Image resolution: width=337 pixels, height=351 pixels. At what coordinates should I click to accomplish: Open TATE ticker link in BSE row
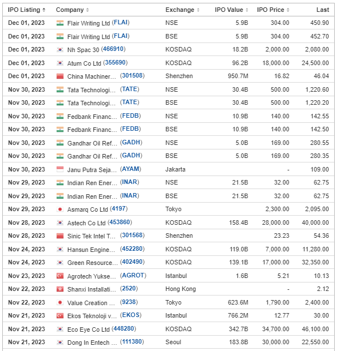coord(130,102)
